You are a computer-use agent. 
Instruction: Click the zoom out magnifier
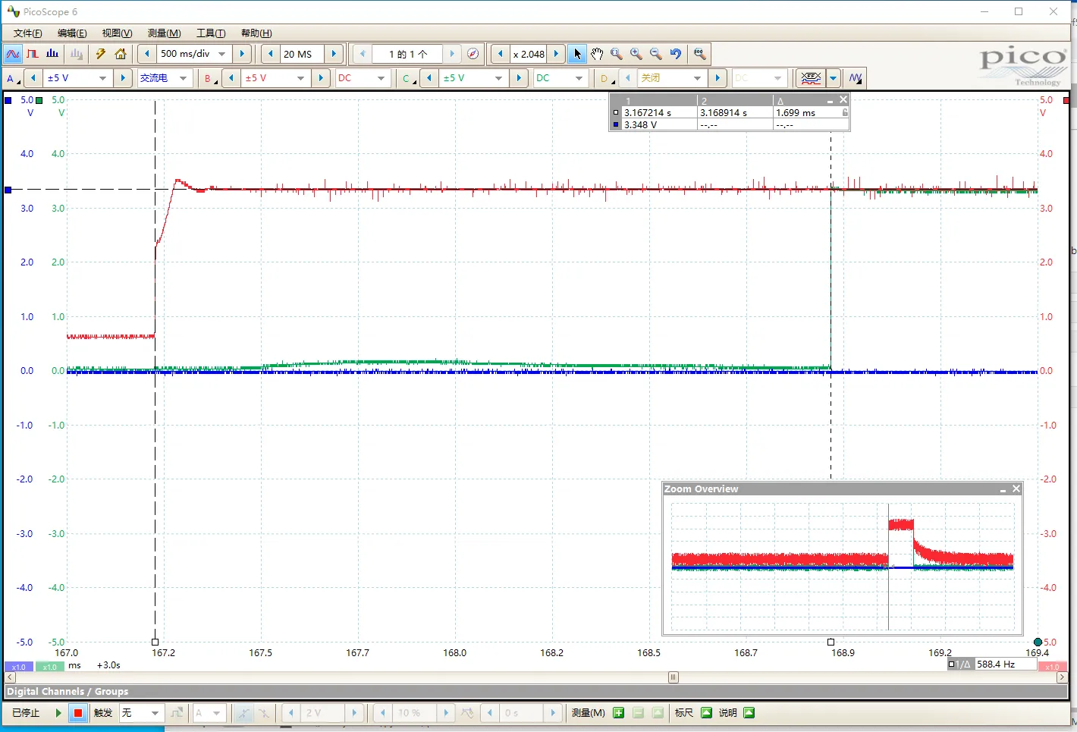tap(656, 54)
